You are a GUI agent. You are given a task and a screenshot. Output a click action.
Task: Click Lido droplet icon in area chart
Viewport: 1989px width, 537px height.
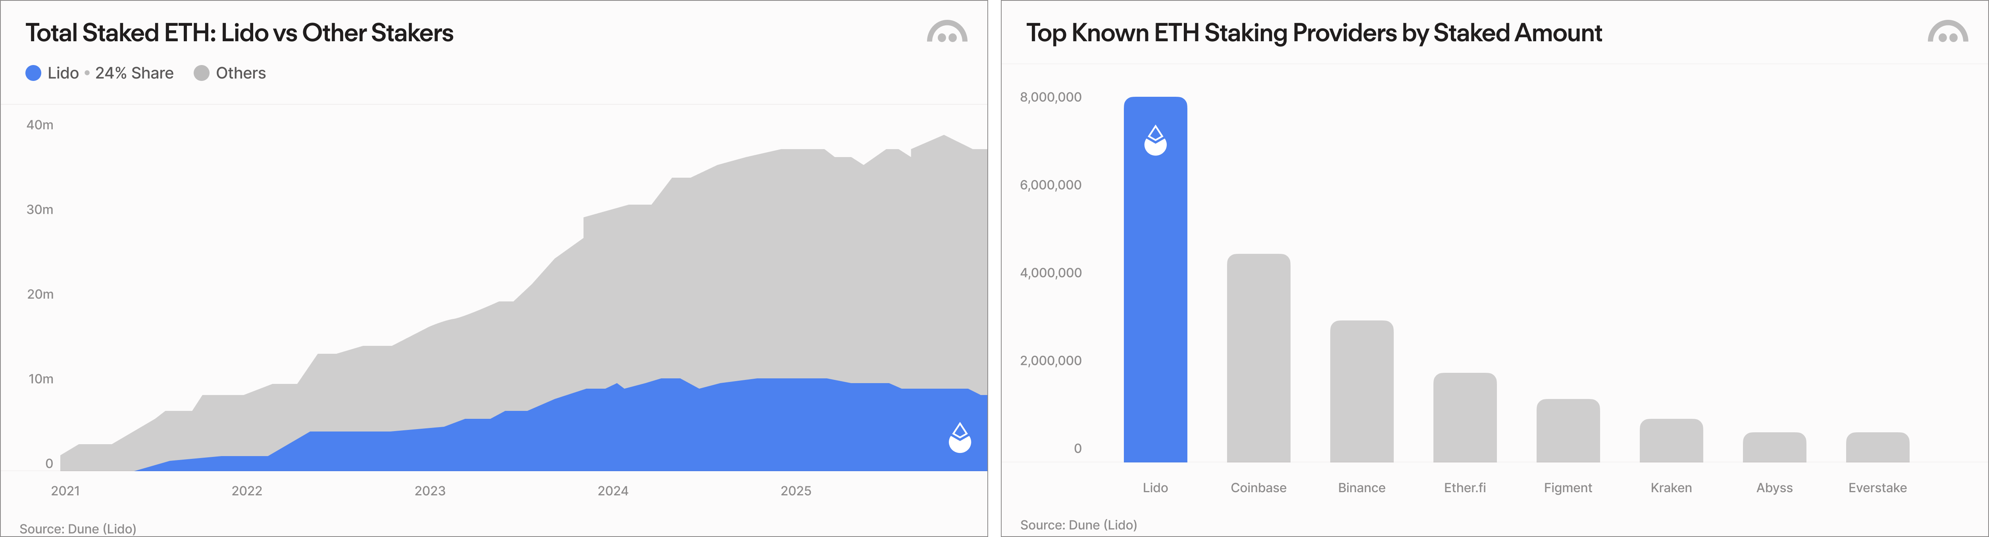[960, 437]
